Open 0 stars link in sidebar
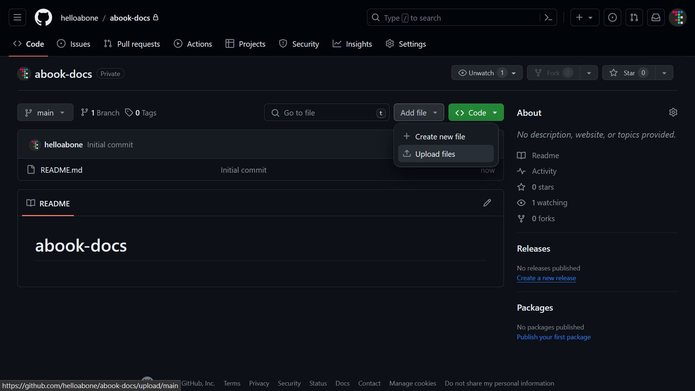The image size is (695, 391). pyautogui.click(x=535, y=187)
